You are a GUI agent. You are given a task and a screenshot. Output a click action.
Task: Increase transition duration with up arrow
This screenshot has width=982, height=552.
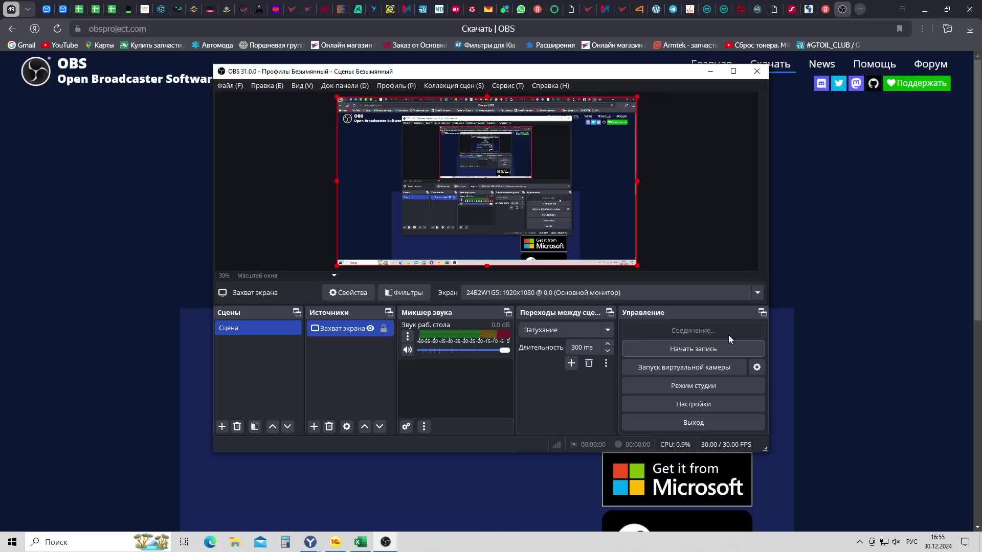(607, 343)
